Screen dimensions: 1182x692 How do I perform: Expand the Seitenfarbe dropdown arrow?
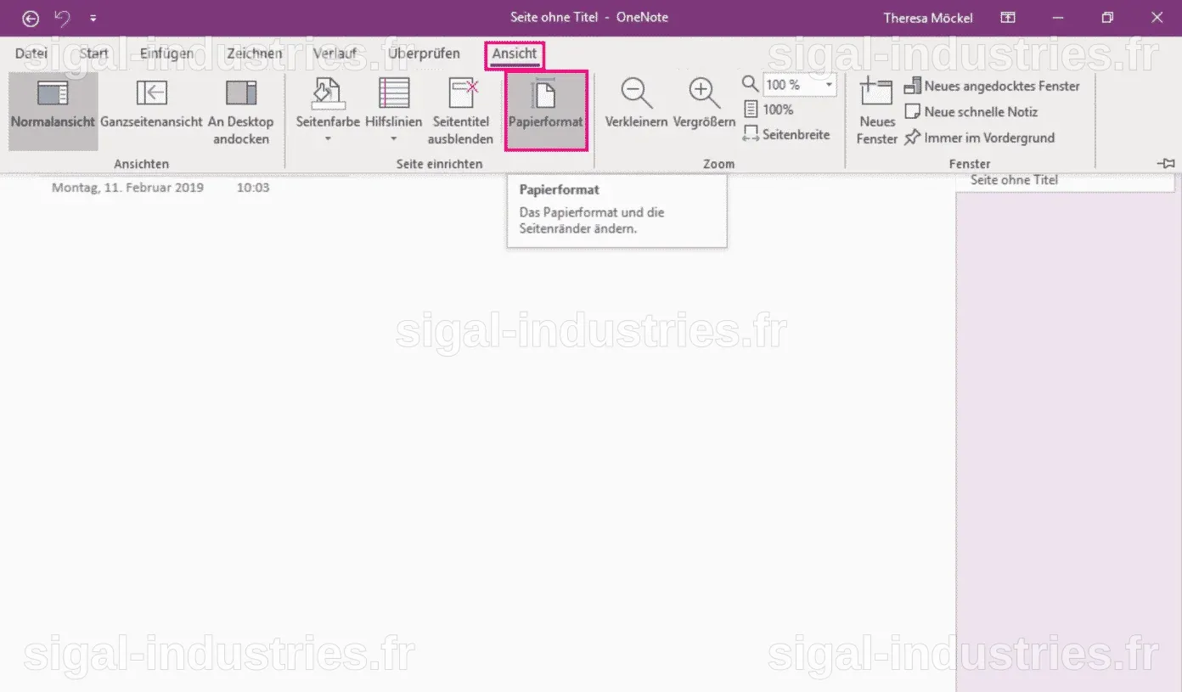click(x=328, y=139)
